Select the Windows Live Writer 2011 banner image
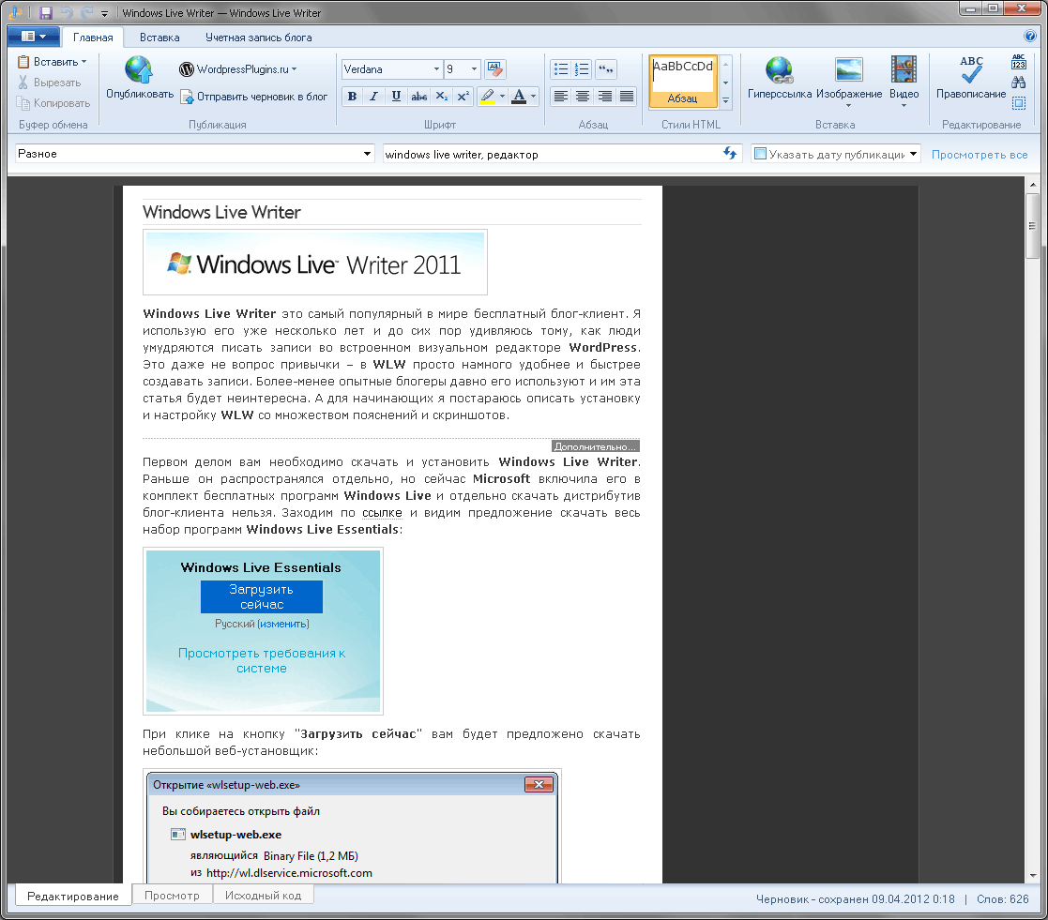1048x920 pixels. [315, 262]
